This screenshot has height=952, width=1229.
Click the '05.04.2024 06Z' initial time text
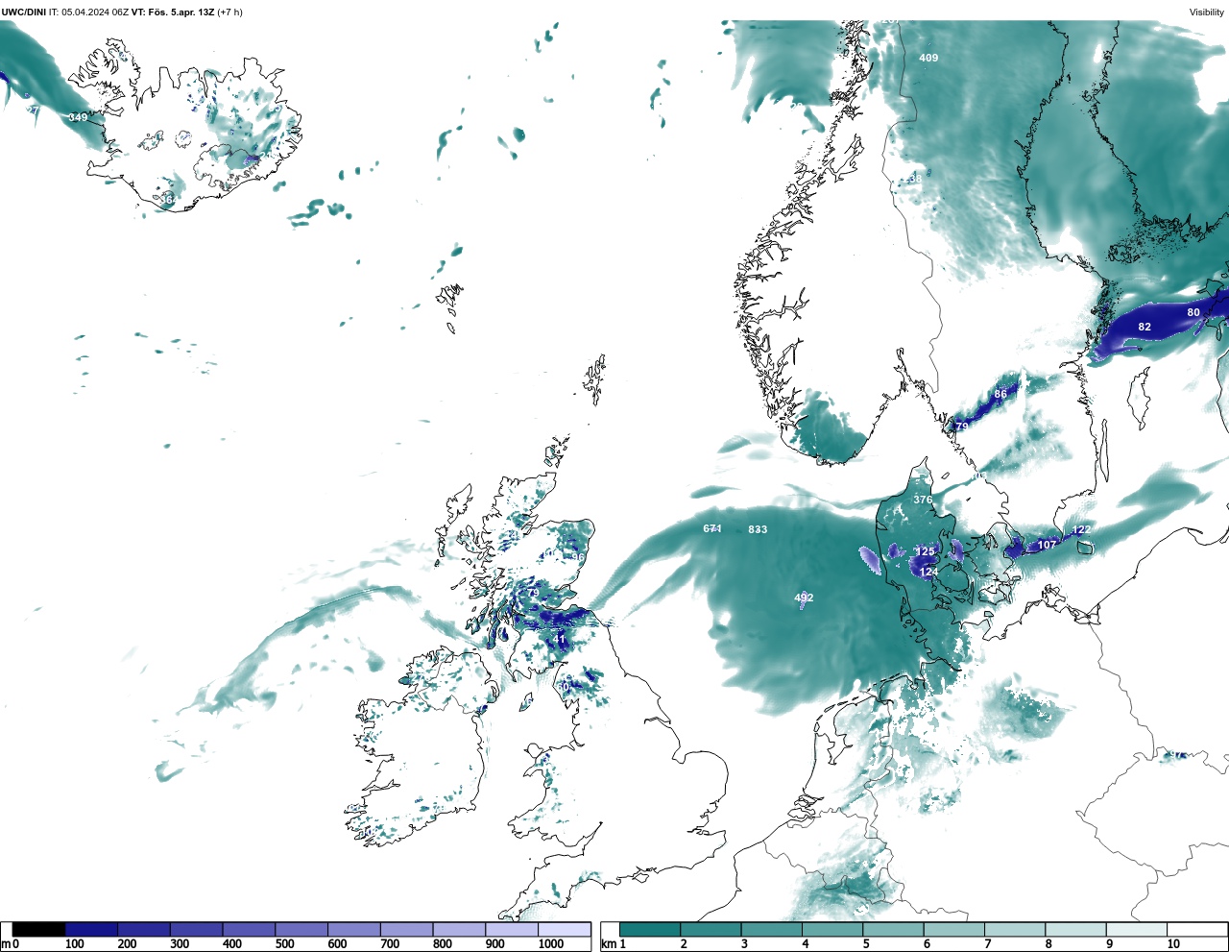(95, 12)
